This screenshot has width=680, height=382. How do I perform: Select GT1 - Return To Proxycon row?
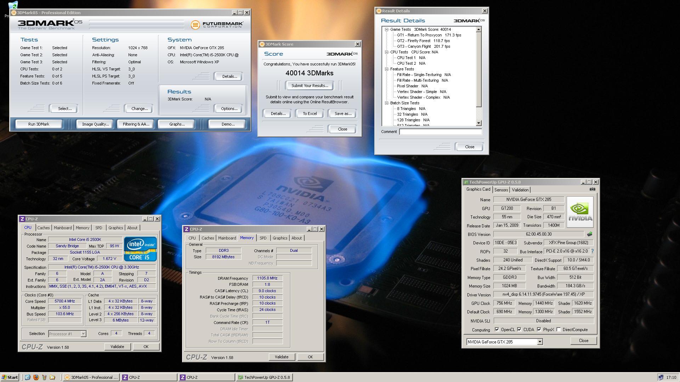(x=429, y=35)
